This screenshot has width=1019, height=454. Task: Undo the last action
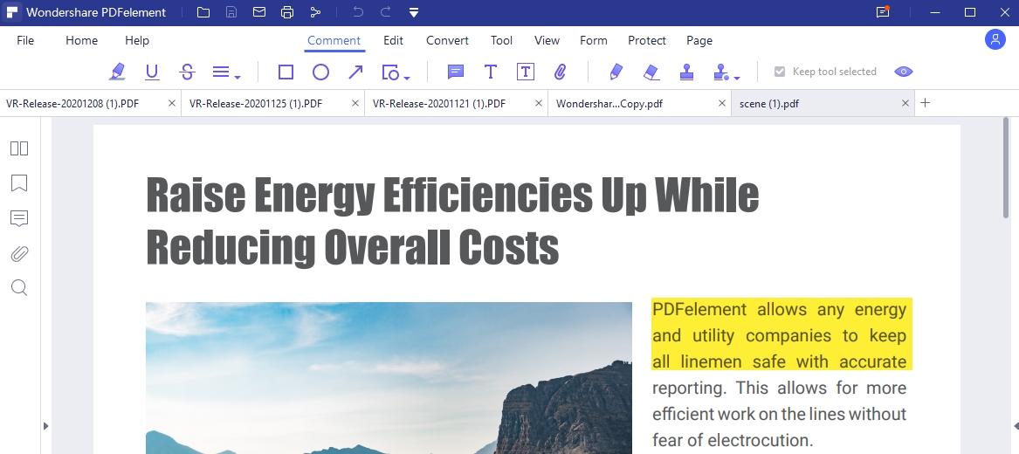[x=357, y=12]
